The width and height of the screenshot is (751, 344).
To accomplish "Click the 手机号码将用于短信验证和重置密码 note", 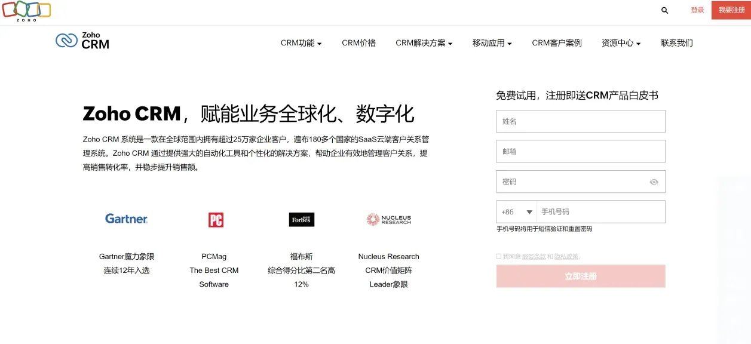I will tap(544, 229).
